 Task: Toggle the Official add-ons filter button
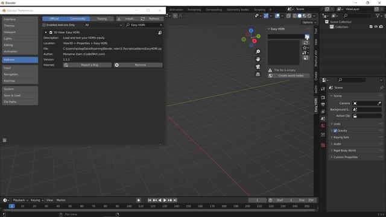(x=54, y=19)
